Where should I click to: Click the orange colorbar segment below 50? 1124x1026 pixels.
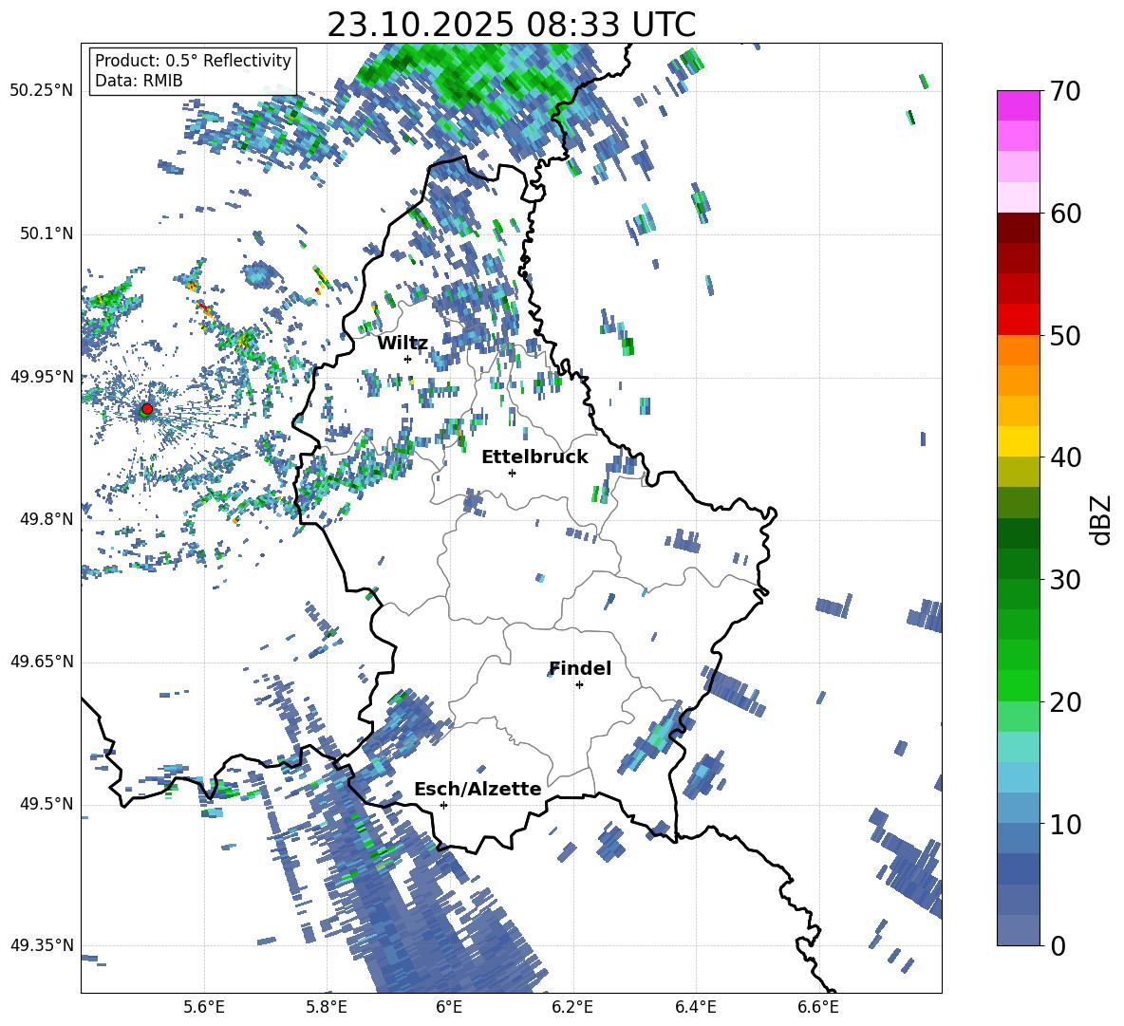pyautogui.click(x=1019, y=349)
